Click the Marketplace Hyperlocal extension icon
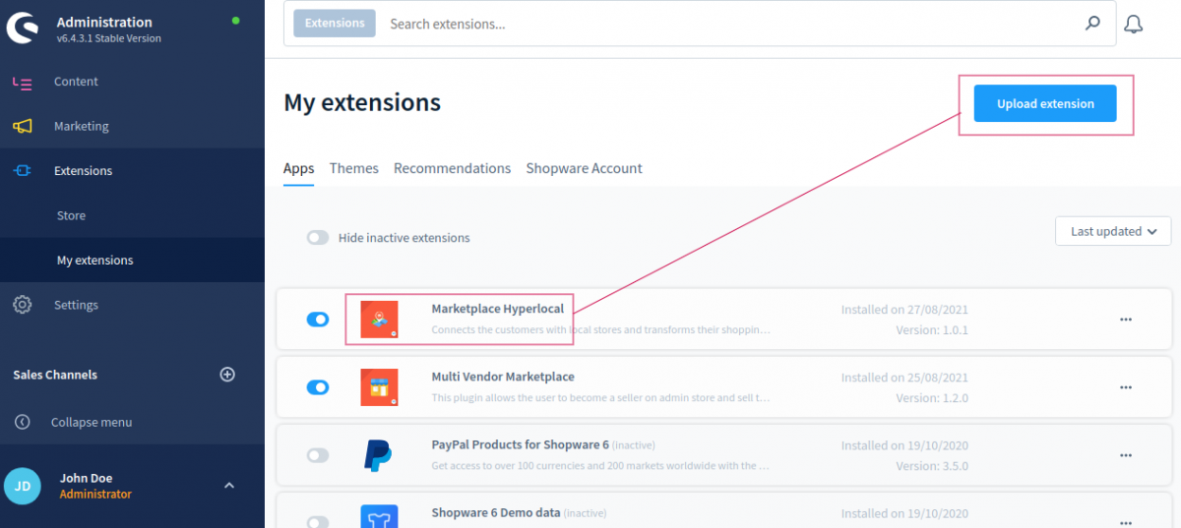This screenshot has width=1181, height=528. (x=379, y=320)
